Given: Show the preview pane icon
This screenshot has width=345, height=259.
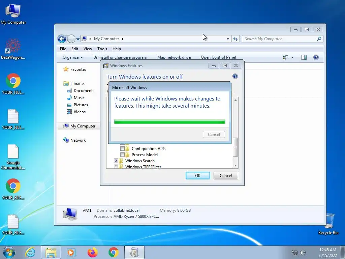Looking at the screenshot, I should (x=304, y=57).
